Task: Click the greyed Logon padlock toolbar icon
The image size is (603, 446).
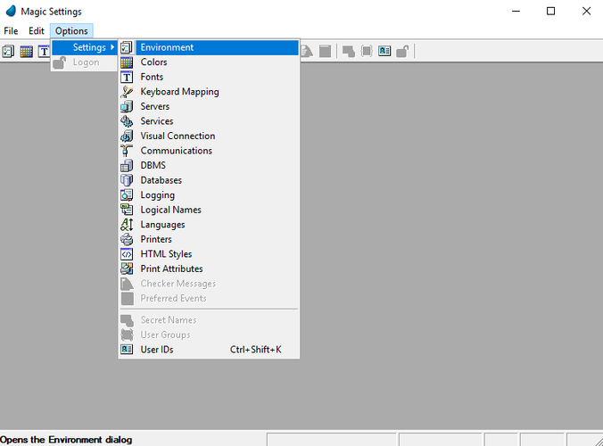Action: tap(402, 51)
